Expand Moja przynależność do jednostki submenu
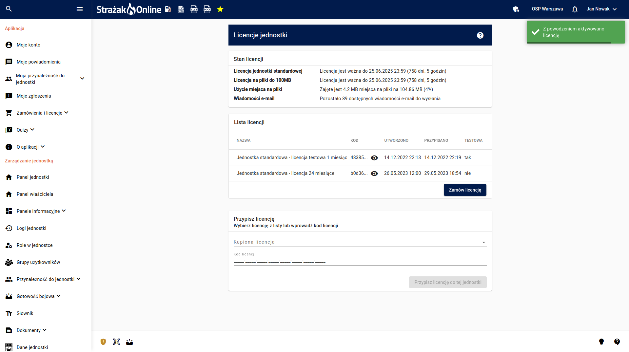 pyautogui.click(x=82, y=79)
